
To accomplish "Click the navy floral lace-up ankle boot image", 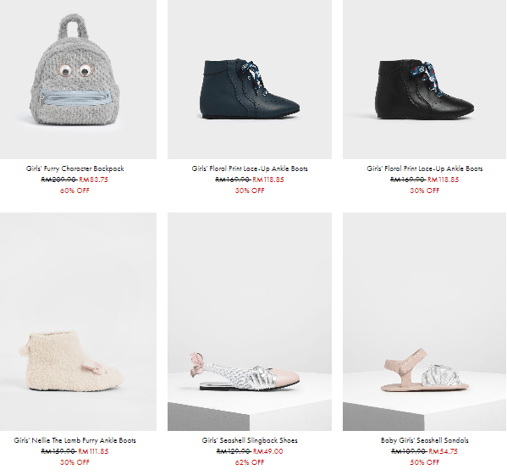I will coord(250,80).
